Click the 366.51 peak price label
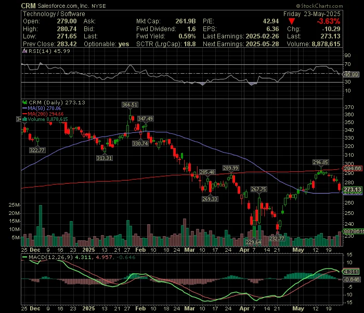The height and width of the screenshot is (313, 364). (x=130, y=104)
